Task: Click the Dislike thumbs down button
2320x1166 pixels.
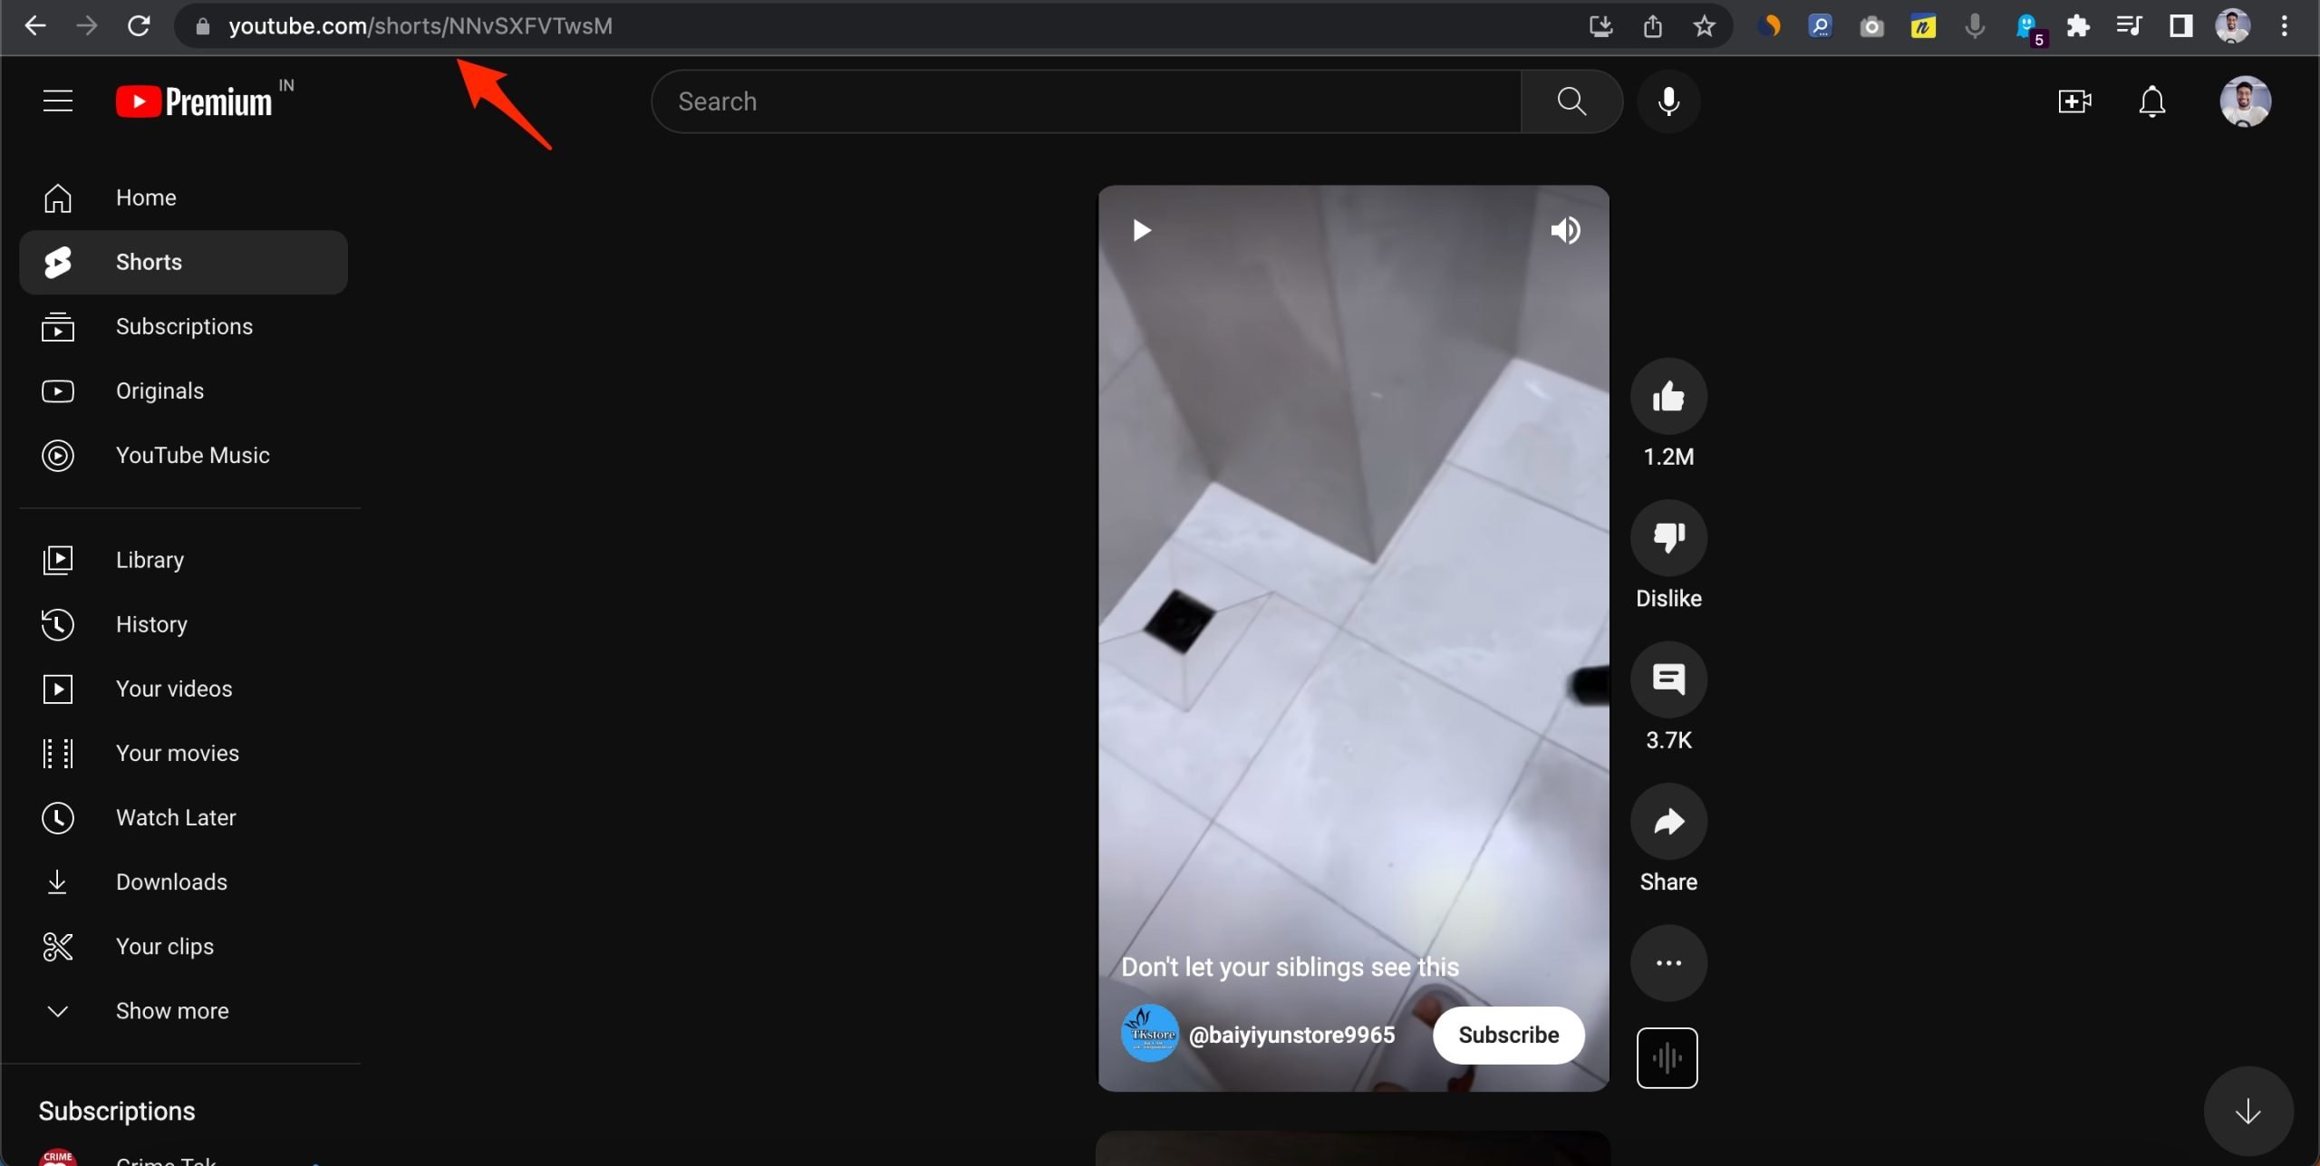Action: [1667, 538]
